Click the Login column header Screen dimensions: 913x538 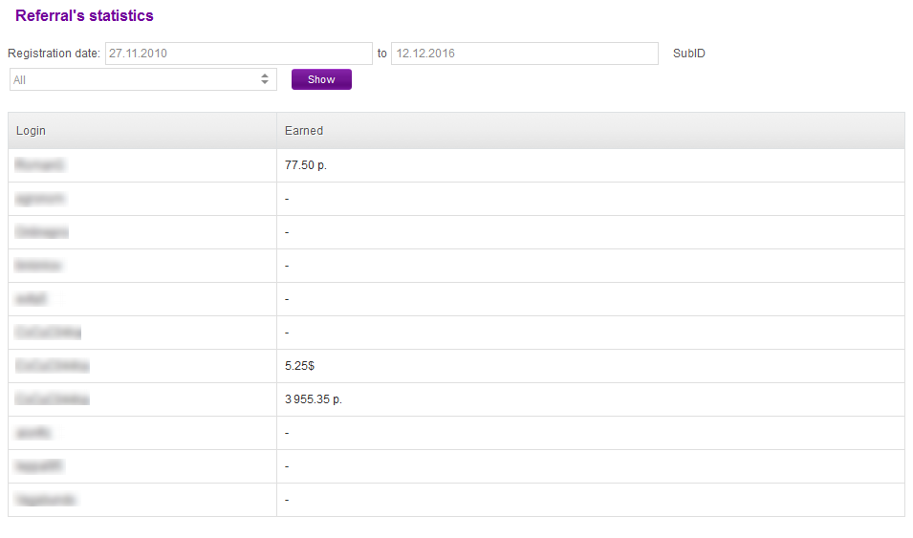pos(32,131)
